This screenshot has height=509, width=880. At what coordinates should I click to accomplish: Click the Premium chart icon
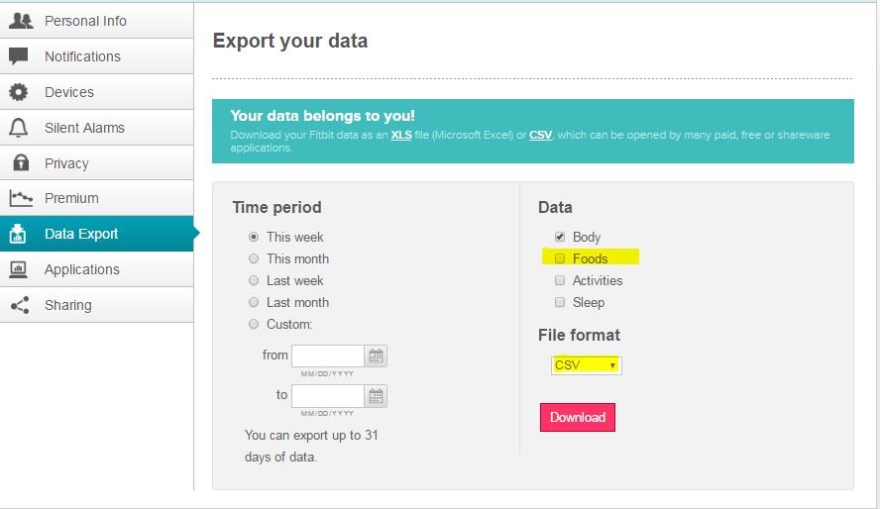pyautogui.click(x=21, y=198)
